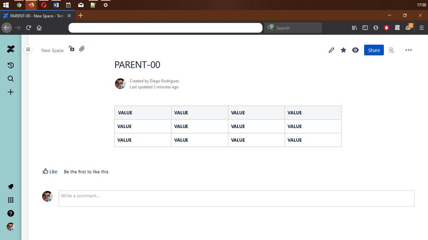
Task: Select the PARENT-00 - New Space tab
Action: click(x=37, y=16)
